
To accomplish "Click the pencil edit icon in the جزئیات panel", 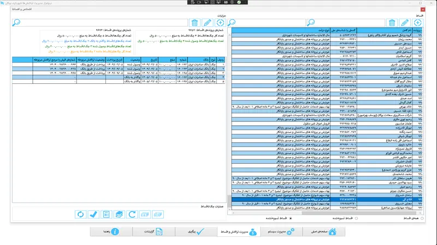I will coord(208,22).
